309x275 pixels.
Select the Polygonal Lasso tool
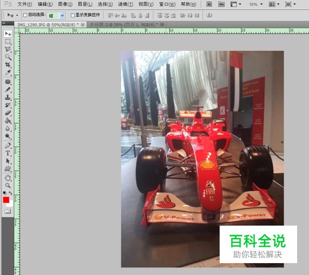pos(8,49)
